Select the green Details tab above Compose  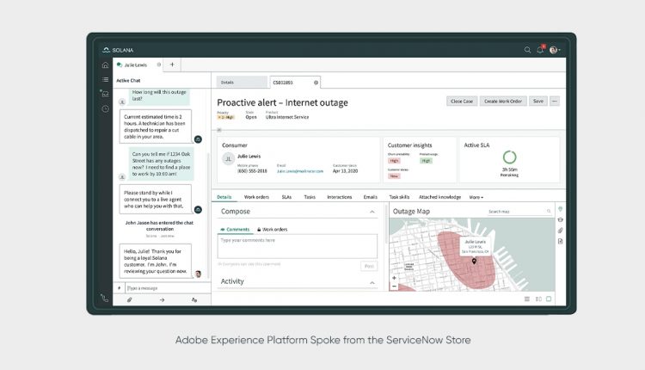[224, 197]
